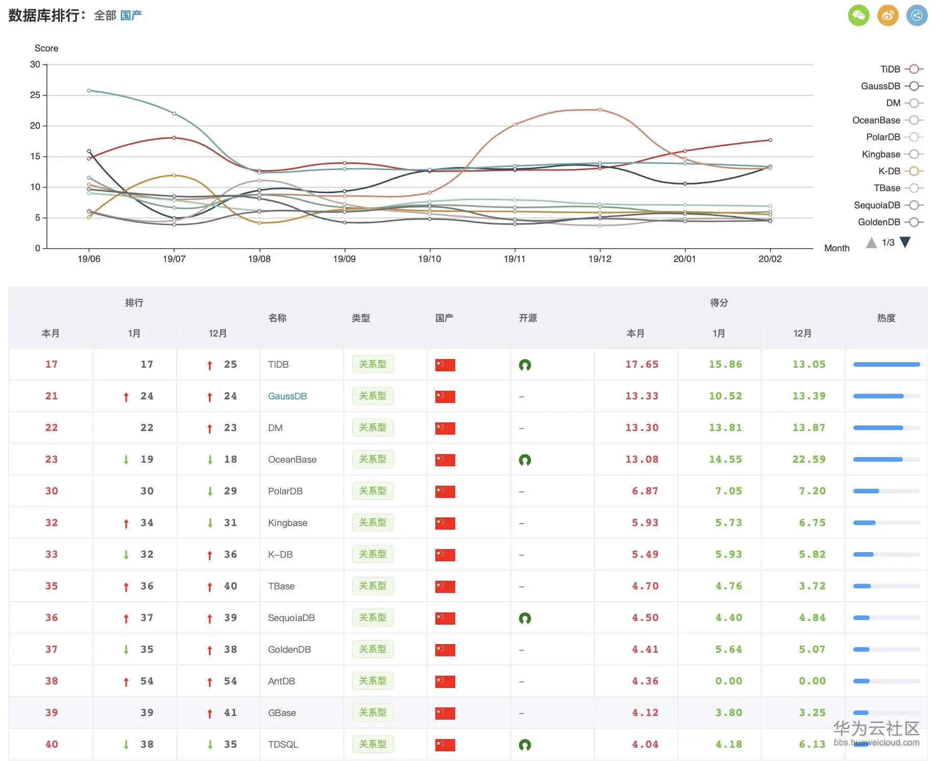Toggle OceanBase series in chart legend
Viewport: 935px width, 761px height.
[888, 120]
